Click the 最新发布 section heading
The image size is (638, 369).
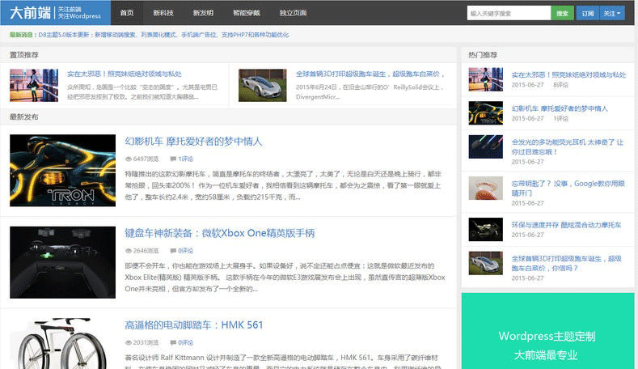point(24,117)
